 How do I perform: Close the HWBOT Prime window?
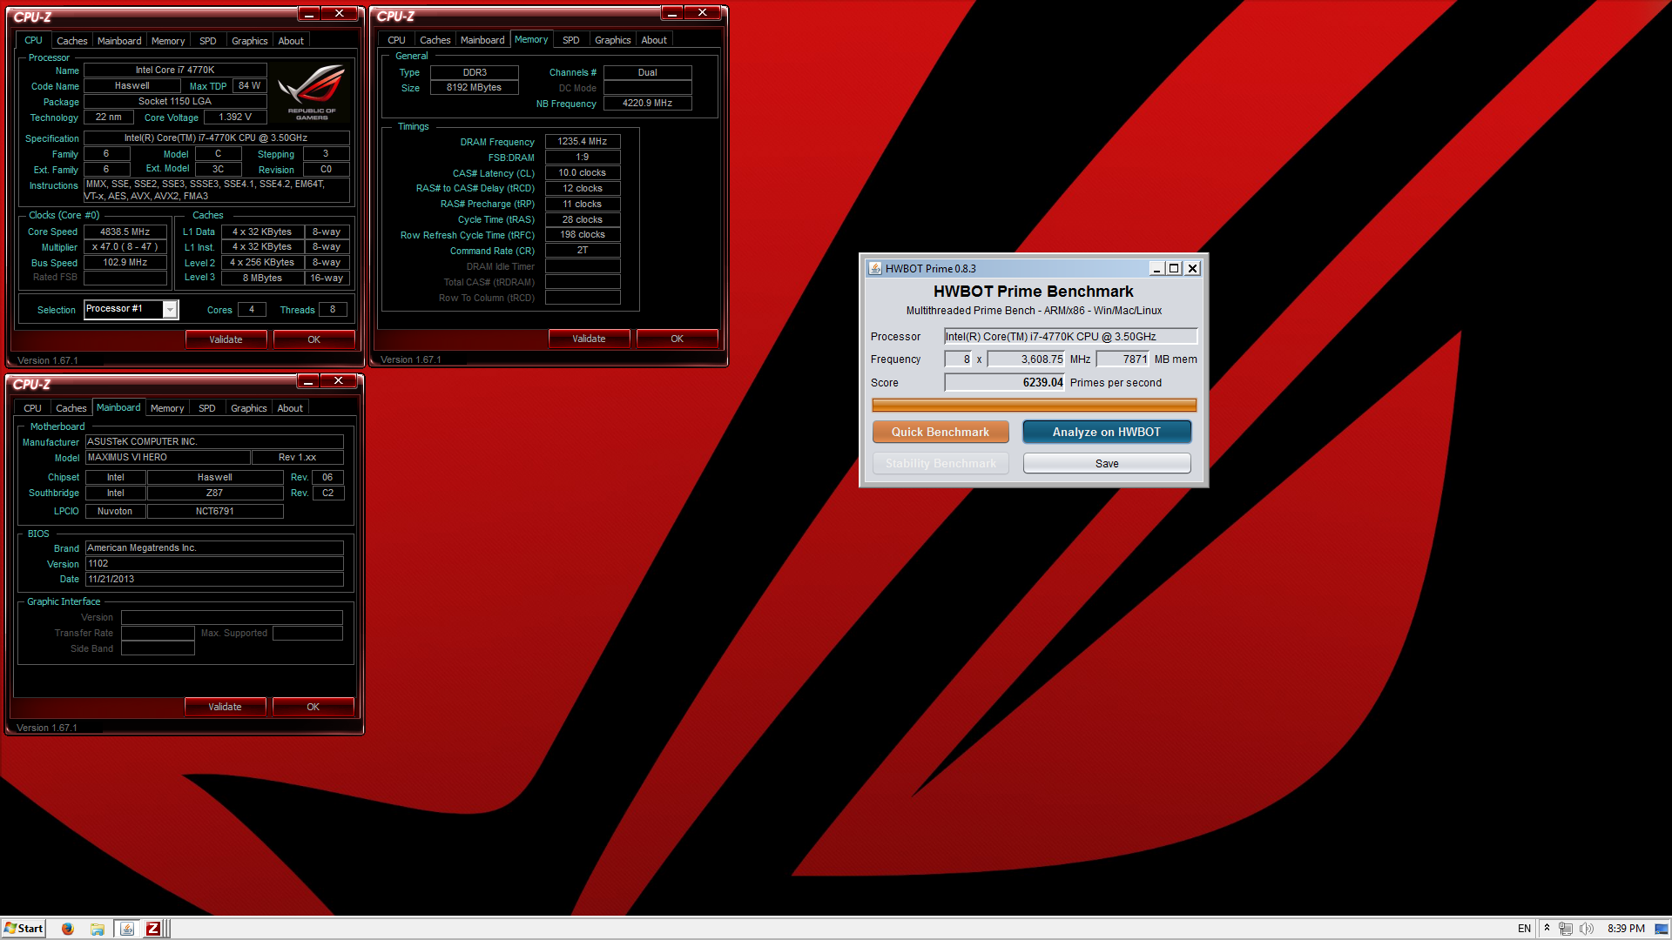(1193, 269)
